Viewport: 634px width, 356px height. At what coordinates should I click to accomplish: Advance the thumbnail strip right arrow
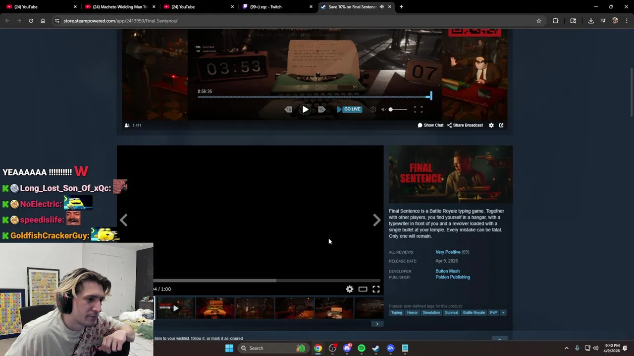[377, 324]
